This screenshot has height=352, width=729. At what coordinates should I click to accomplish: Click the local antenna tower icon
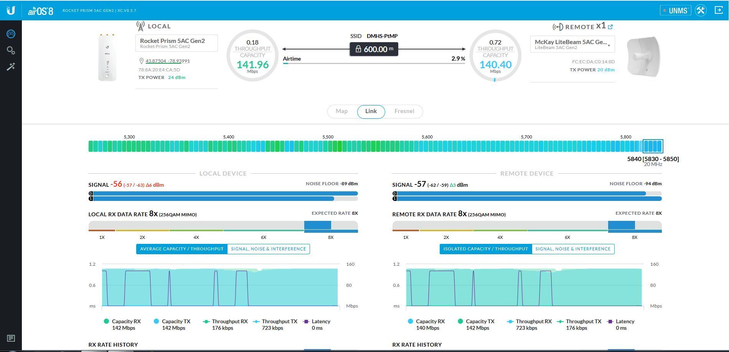[x=140, y=26]
